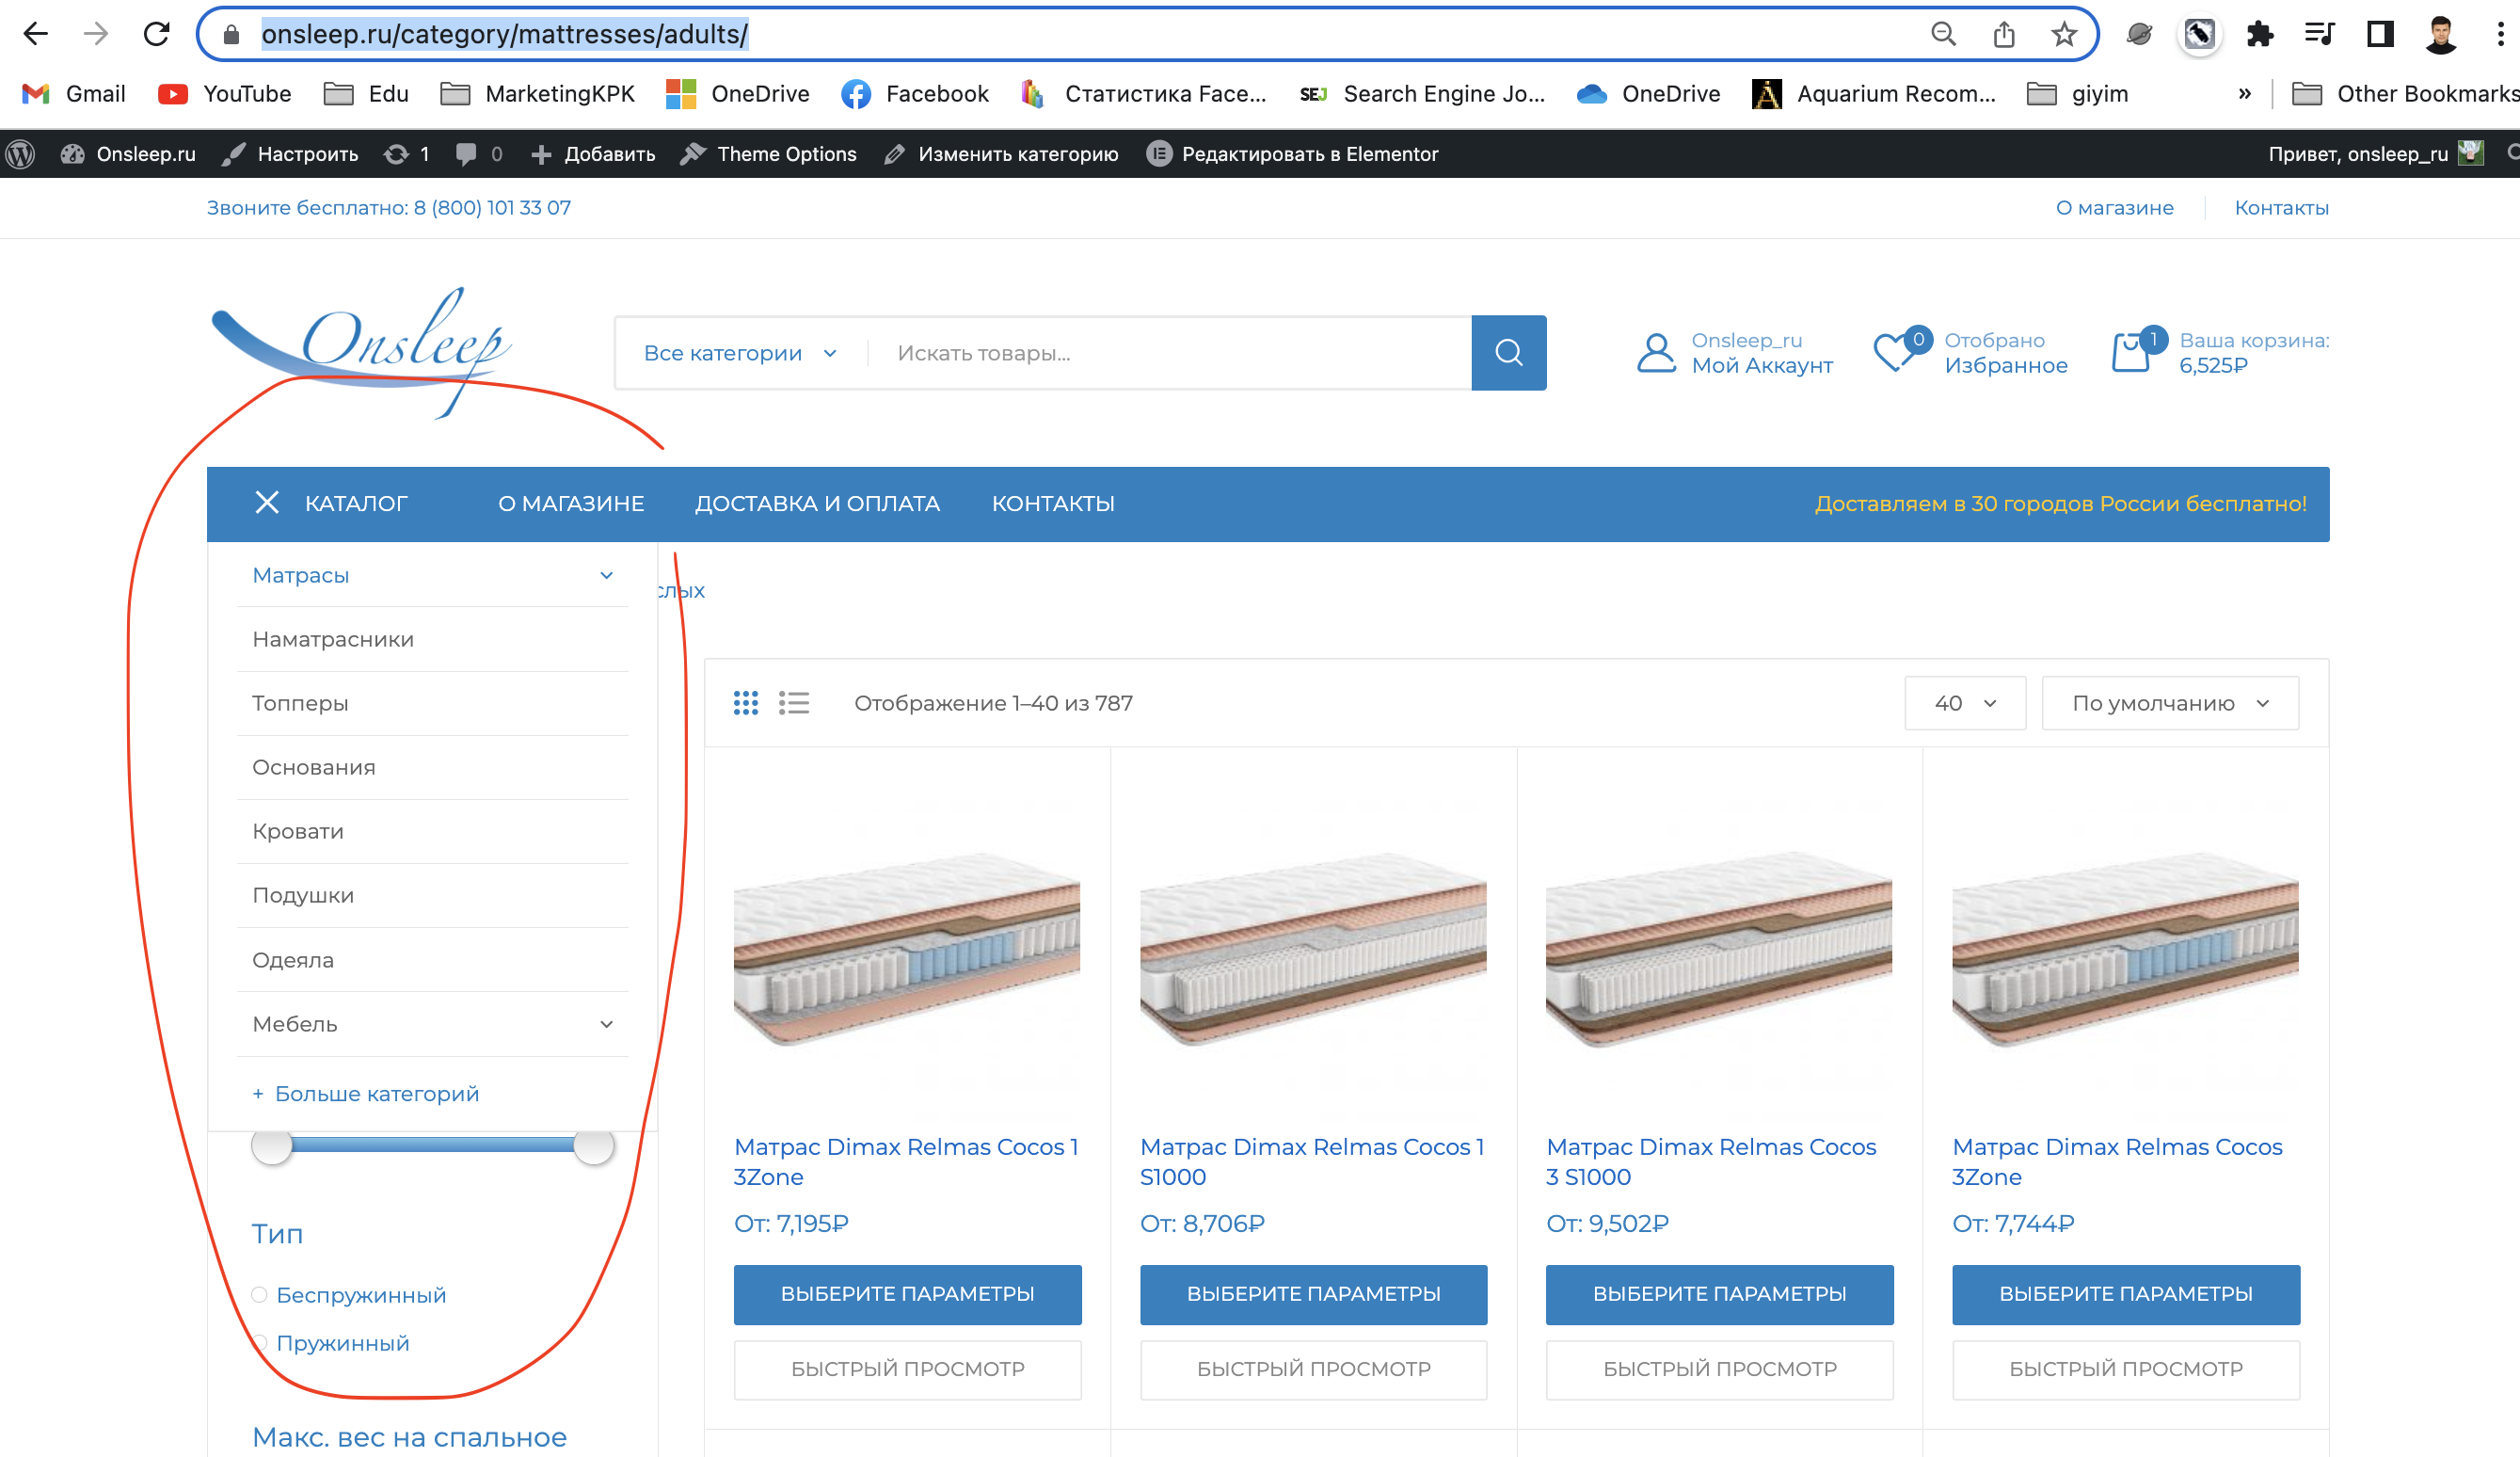Open the Facebook bookmark
The image size is (2520, 1457).
click(x=914, y=94)
